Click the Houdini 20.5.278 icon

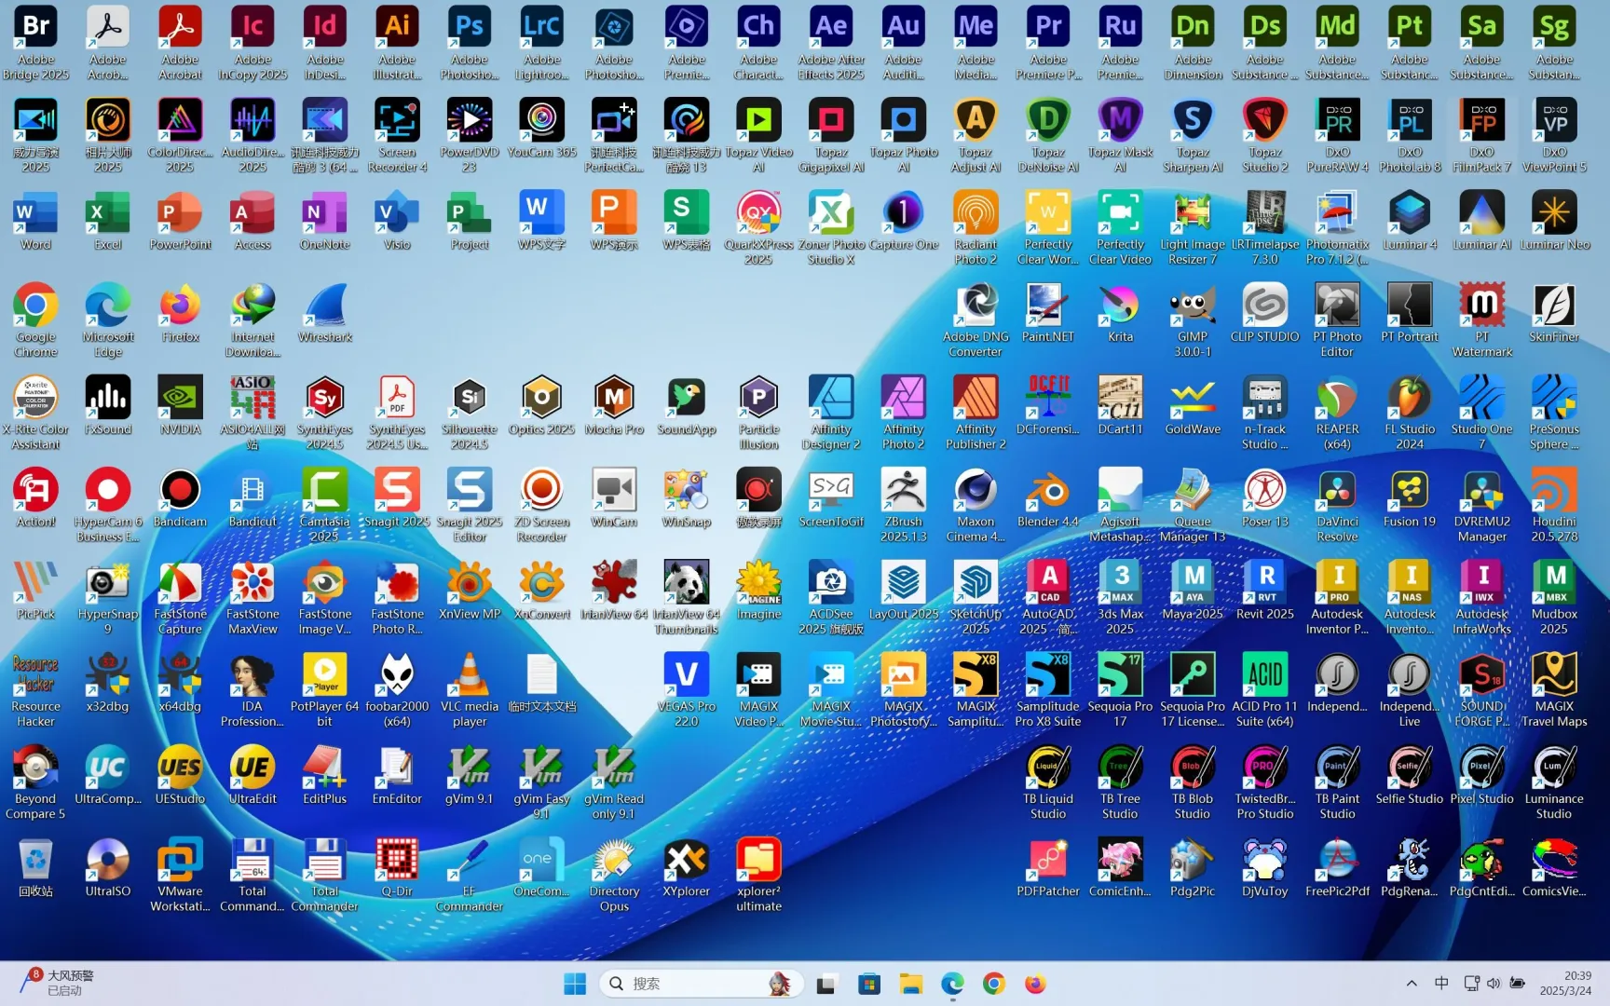click(1554, 504)
